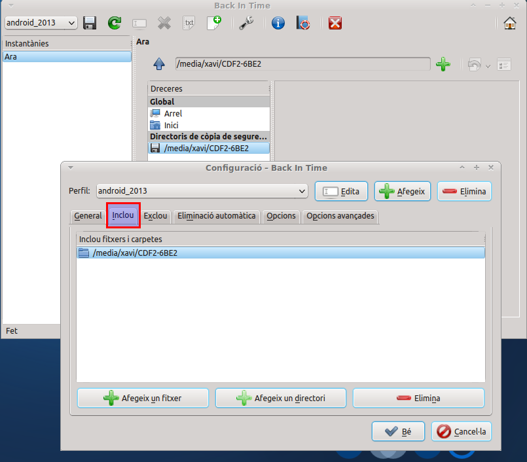Click the red X exit icon in toolbar
This screenshot has height=462, width=527.
click(x=335, y=23)
